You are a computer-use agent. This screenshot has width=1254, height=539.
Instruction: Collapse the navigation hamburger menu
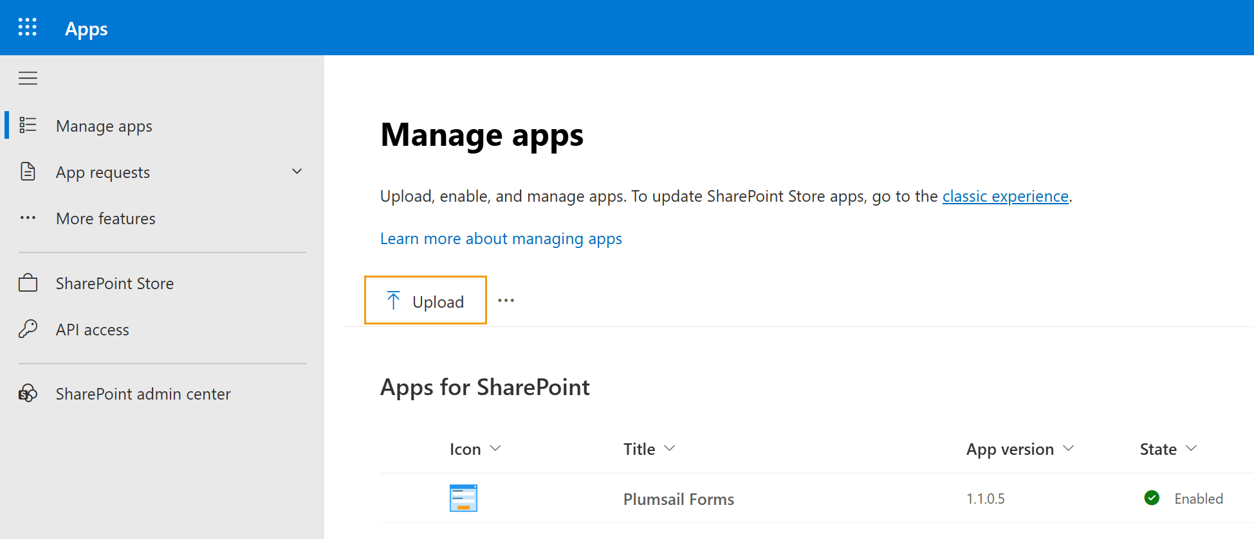click(x=28, y=78)
